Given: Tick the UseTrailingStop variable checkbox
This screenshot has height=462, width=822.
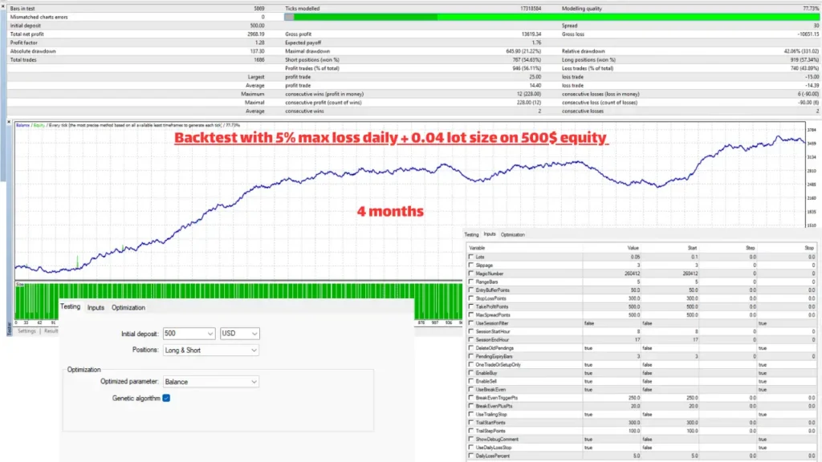Looking at the screenshot, I should pos(471,415).
